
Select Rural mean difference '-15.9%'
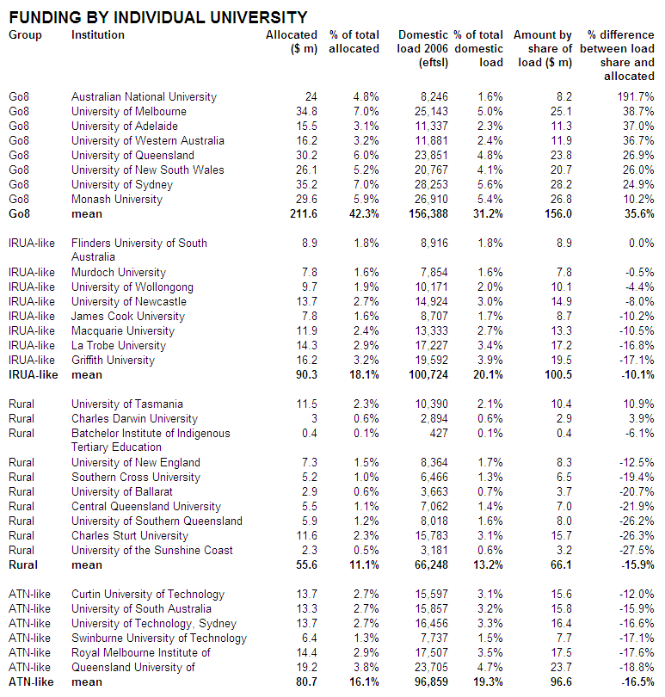(x=637, y=565)
